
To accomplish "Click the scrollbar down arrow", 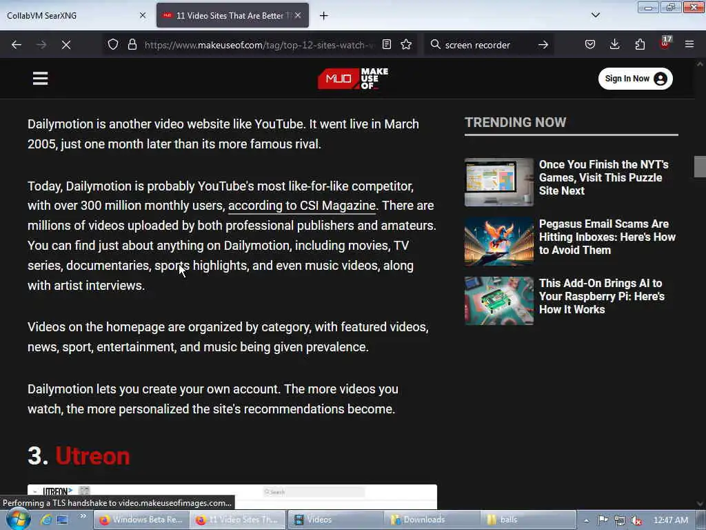I will point(700,504).
